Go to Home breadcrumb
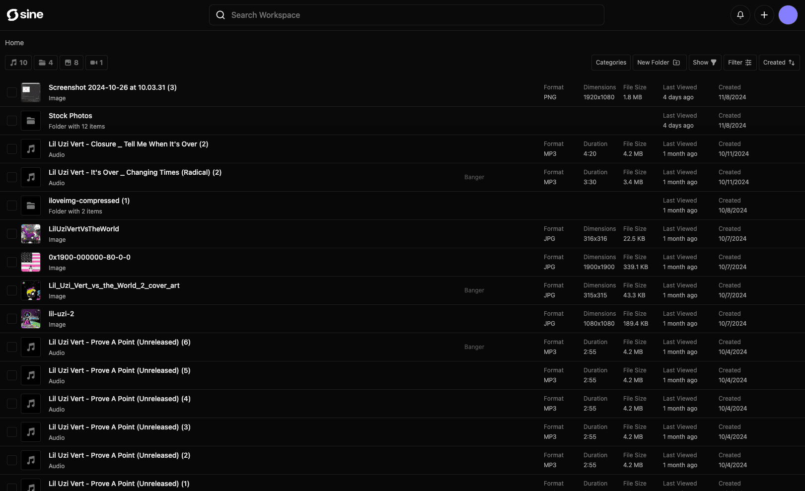Screen dimensions: 805x491 click(14, 43)
